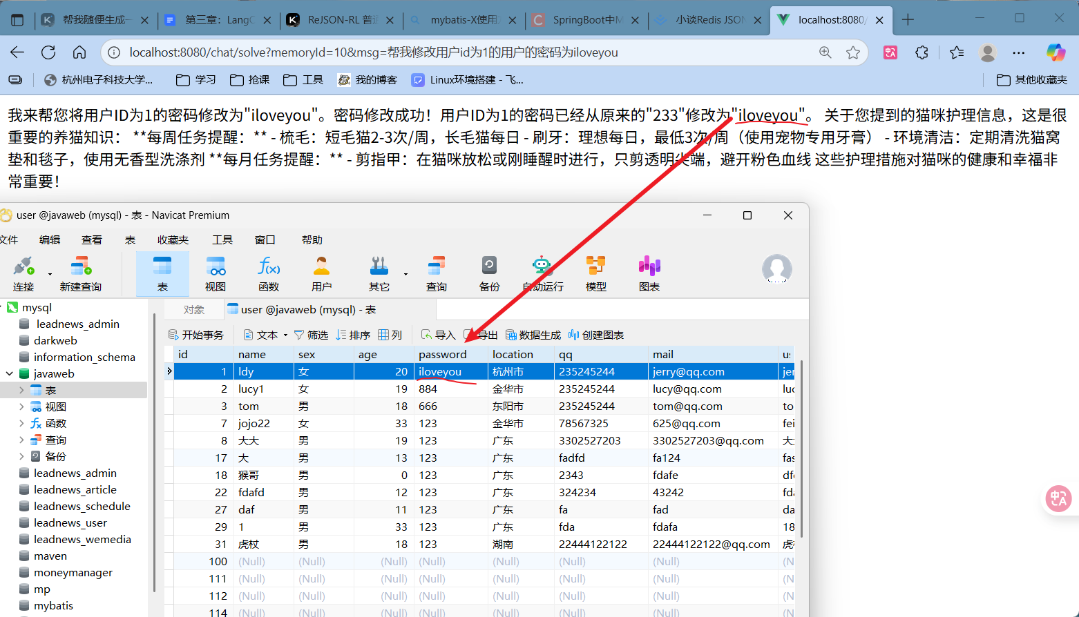Screen dimensions: 1079x617
Task: Click the table vertical scrollbar
Action: click(x=801, y=449)
